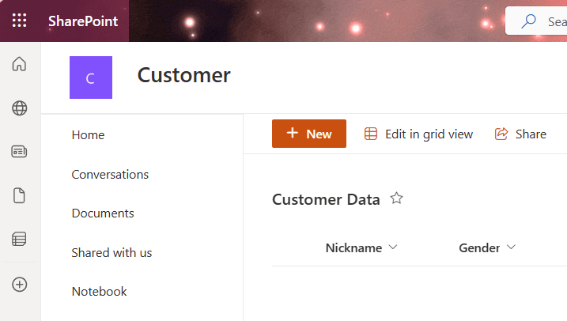
Task: Click the Customer site logo tile
Action: [x=90, y=77]
